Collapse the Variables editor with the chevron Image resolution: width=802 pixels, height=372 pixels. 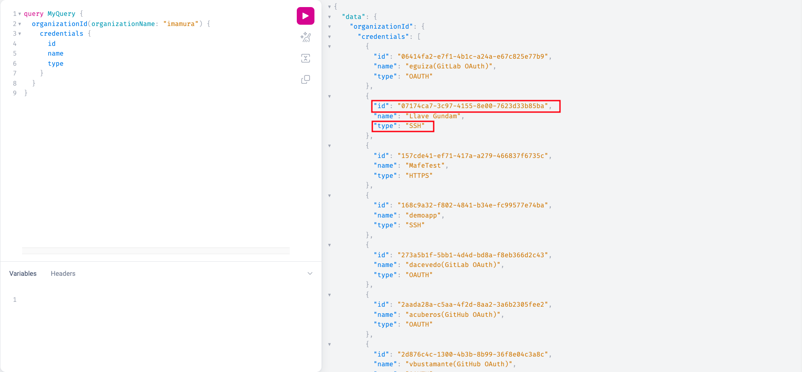(x=310, y=274)
